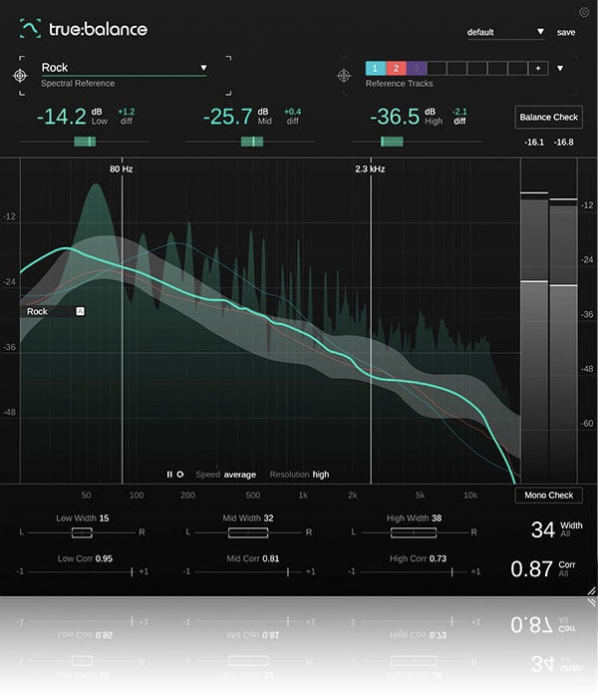Add a reference track with plus button
This screenshot has height=698, width=598.
(538, 68)
